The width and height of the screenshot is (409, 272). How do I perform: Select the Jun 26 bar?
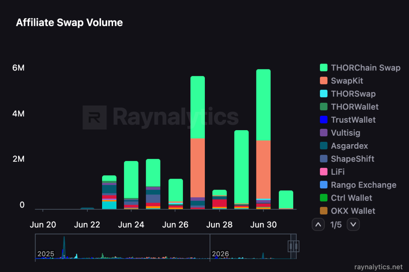[x=176, y=194]
